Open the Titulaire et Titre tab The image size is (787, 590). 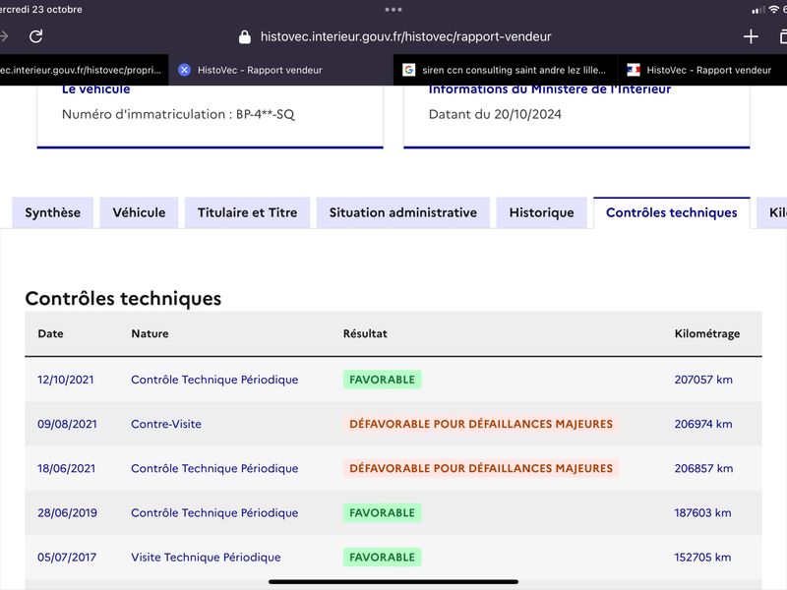tap(248, 212)
